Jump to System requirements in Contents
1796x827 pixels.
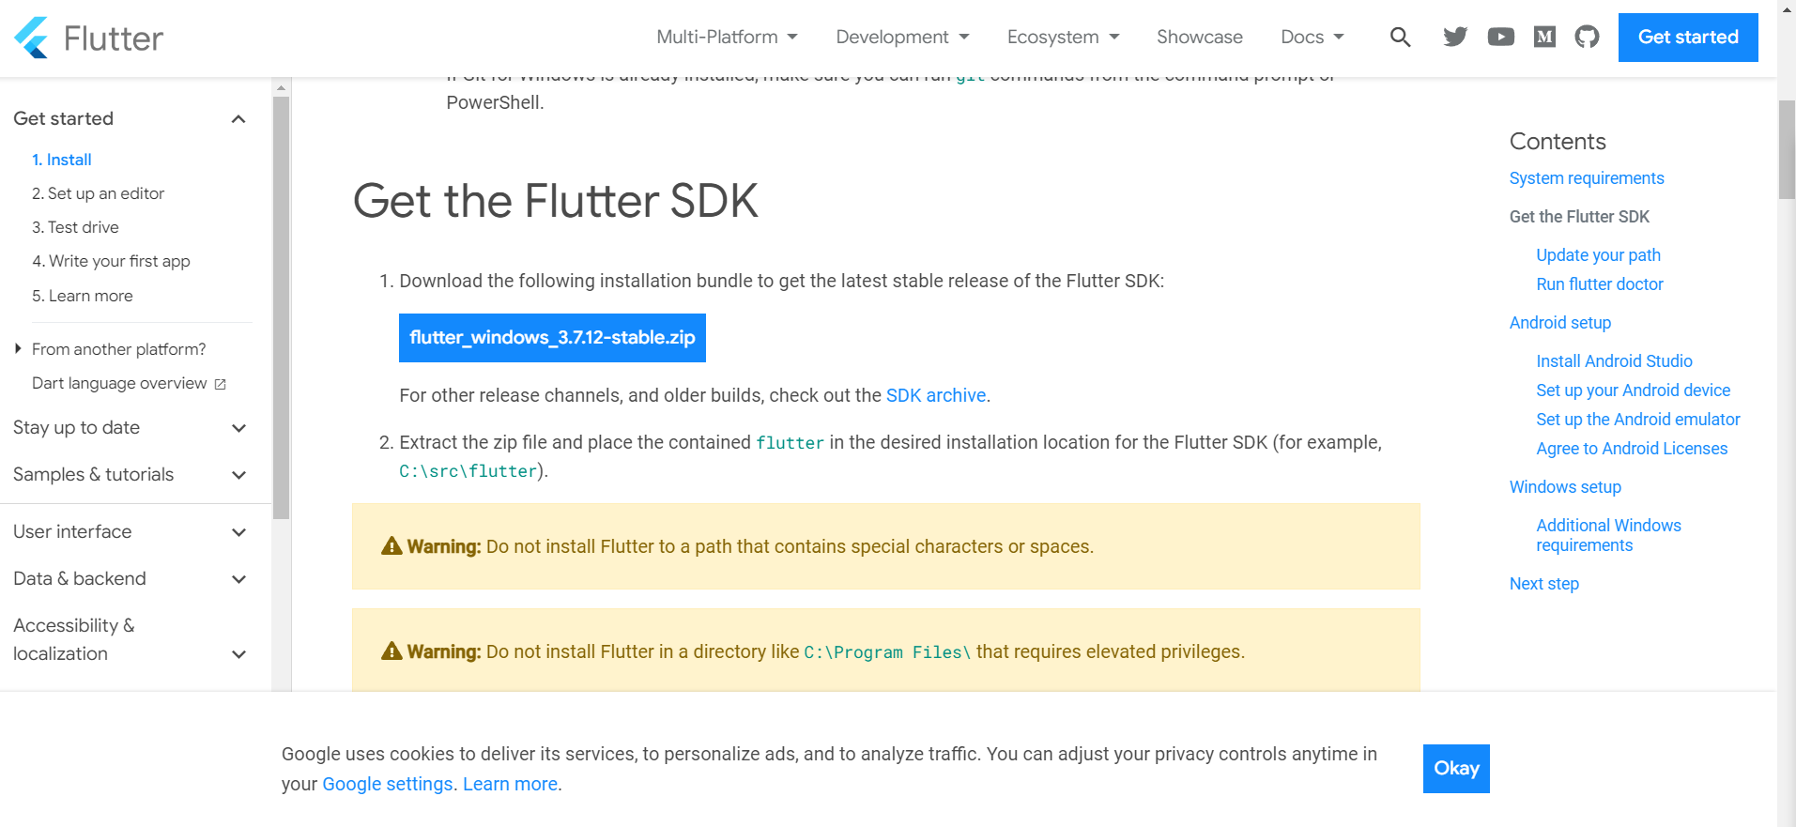click(x=1587, y=178)
